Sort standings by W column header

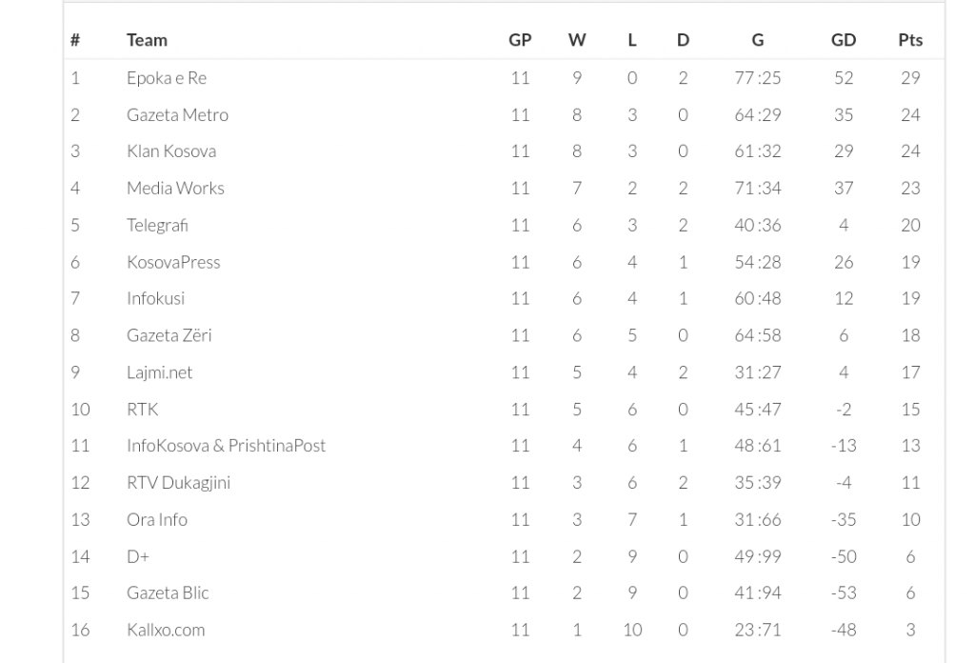point(576,40)
